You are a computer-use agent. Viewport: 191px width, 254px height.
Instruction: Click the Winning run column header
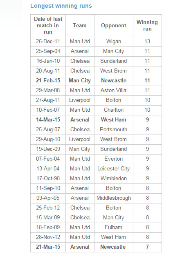coord(147,25)
